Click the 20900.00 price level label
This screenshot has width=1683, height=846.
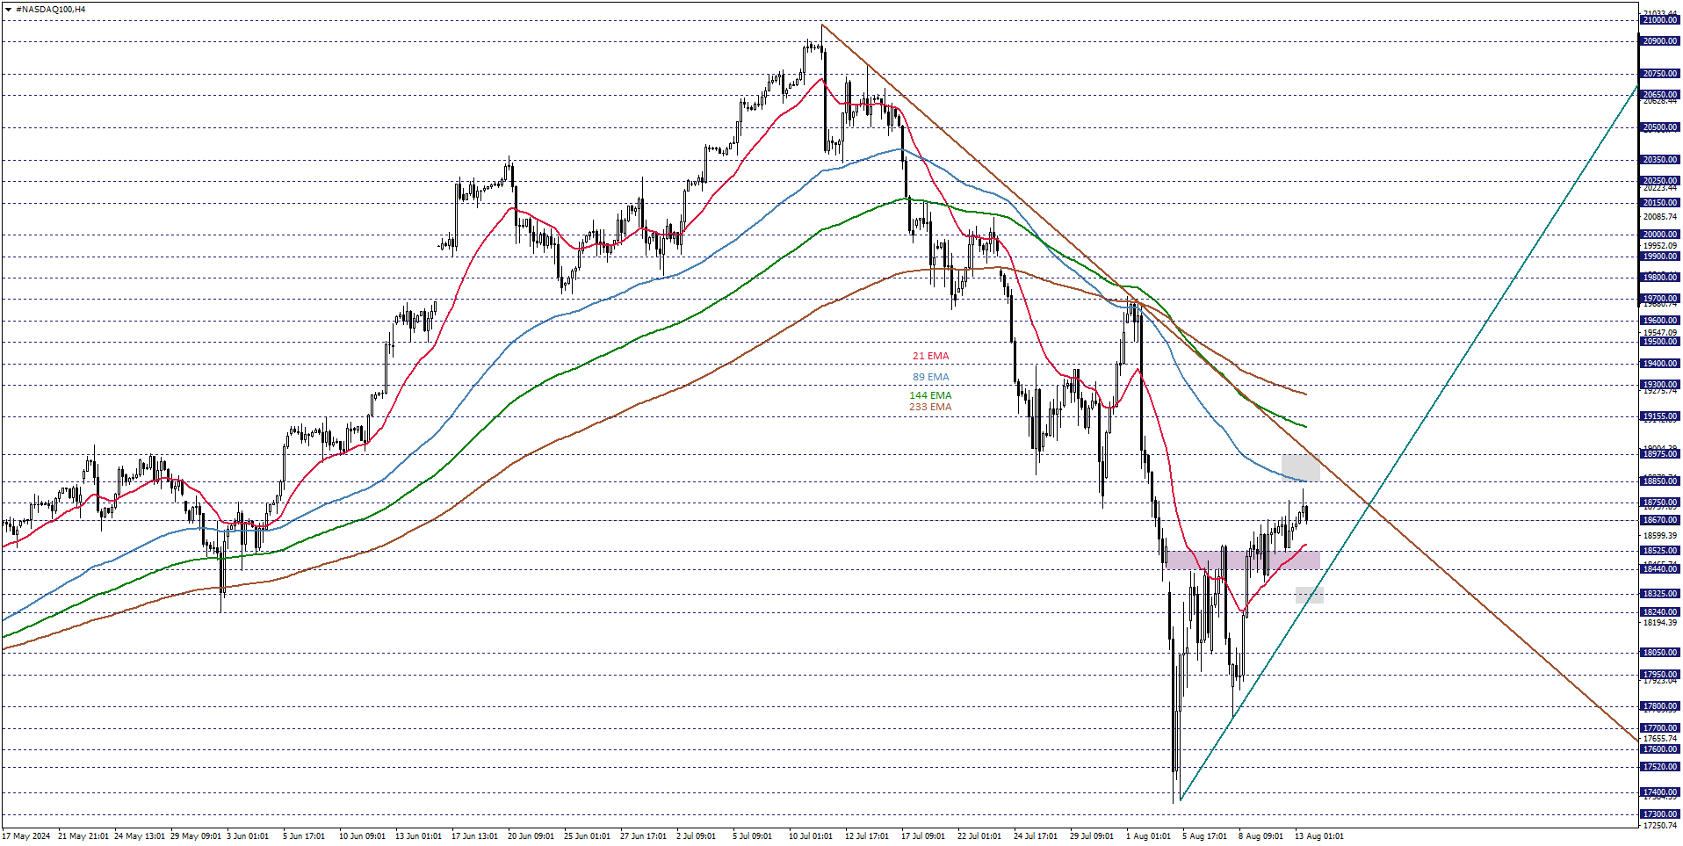(x=1660, y=41)
